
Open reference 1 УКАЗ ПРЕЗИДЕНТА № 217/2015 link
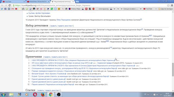[x=73, y=60]
